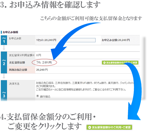Select the 銀行振込 radio button
This screenshot has height=131, width=147.
pos(38,96)
